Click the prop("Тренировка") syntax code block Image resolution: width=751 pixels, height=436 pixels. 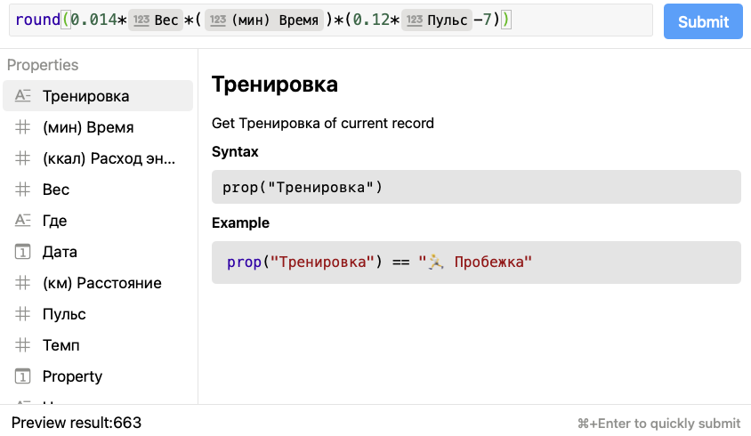(476, 187)
